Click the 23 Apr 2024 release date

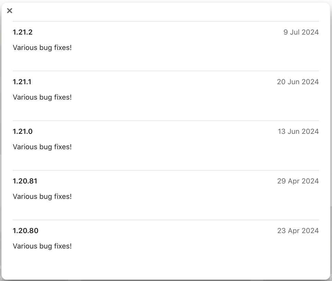coord(298,231)
